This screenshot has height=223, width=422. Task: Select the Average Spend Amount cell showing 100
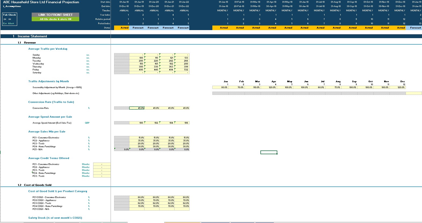pyautogui.click(x=137, y=123)
